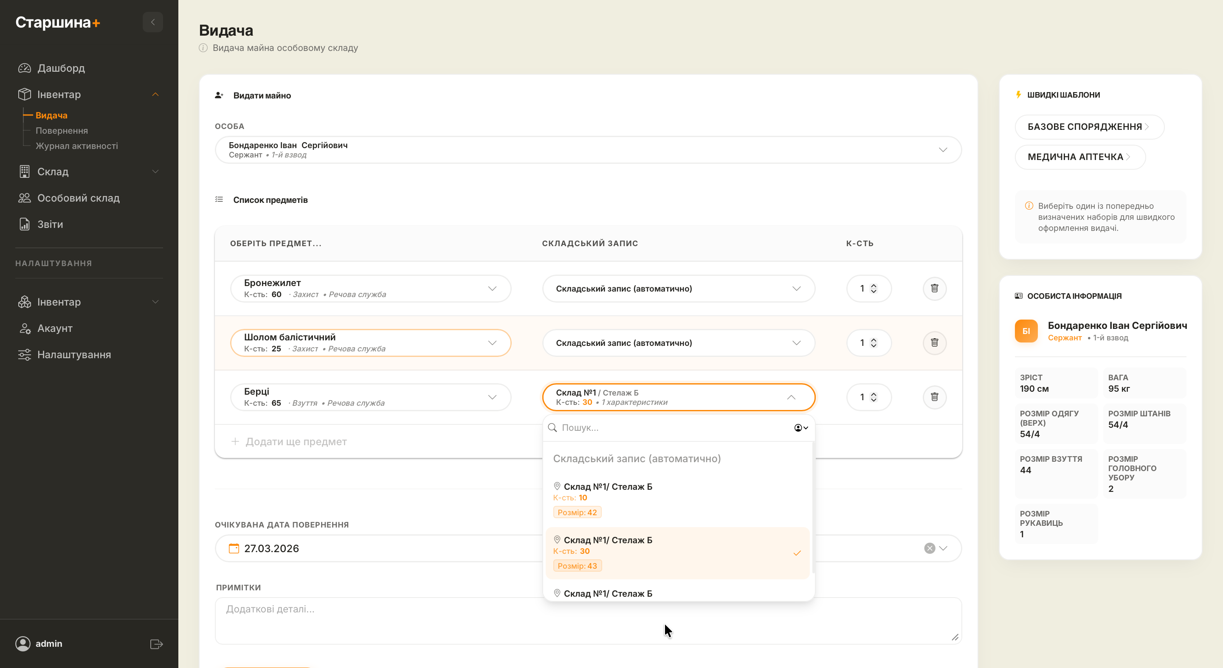The width and height of the screenshot is (1223, 668).
Task: Click the filter icon in search box
Action: pos(800,428)
